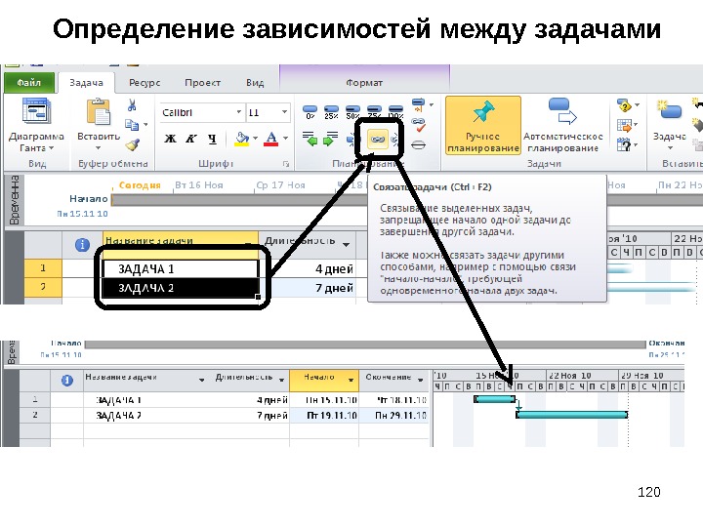Open the Файл tab
703x527 pixels.
pos(29,83)
